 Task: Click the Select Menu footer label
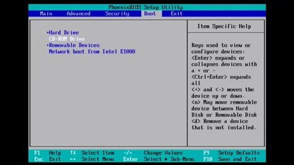pos(98,159)
